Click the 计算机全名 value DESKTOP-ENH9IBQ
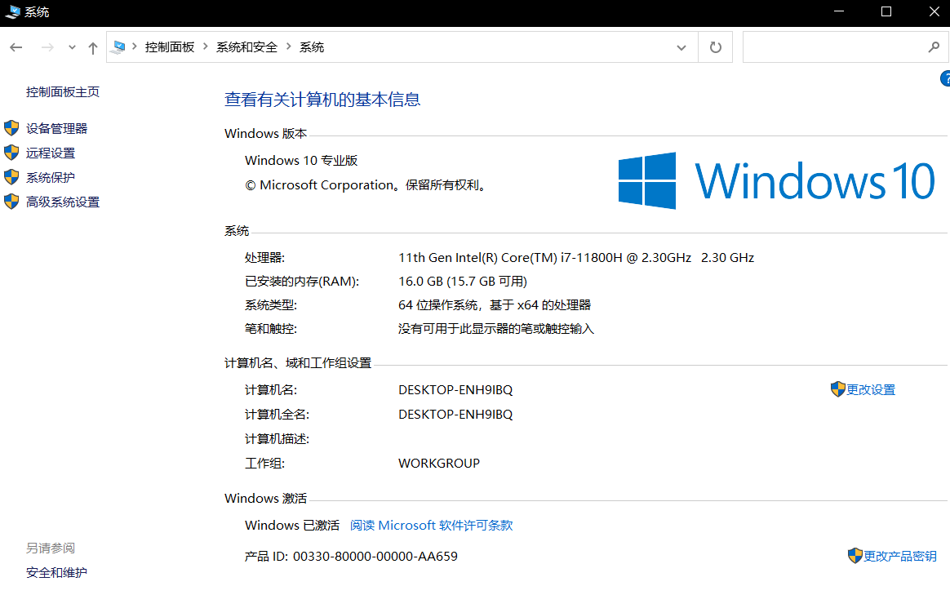This screenshot has height=595, width=950. [455, 415]
